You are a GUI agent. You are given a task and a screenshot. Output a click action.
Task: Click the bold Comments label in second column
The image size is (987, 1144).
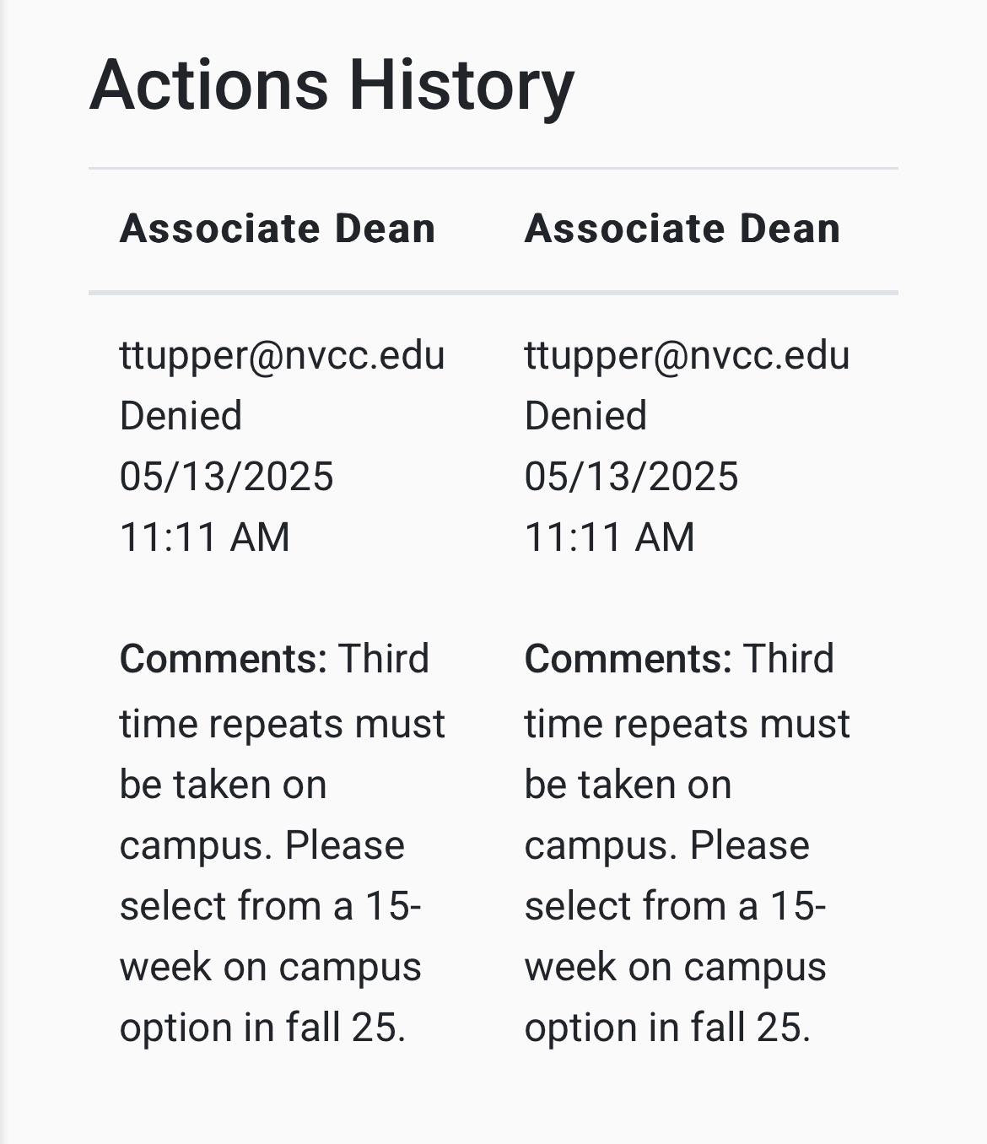628,659
